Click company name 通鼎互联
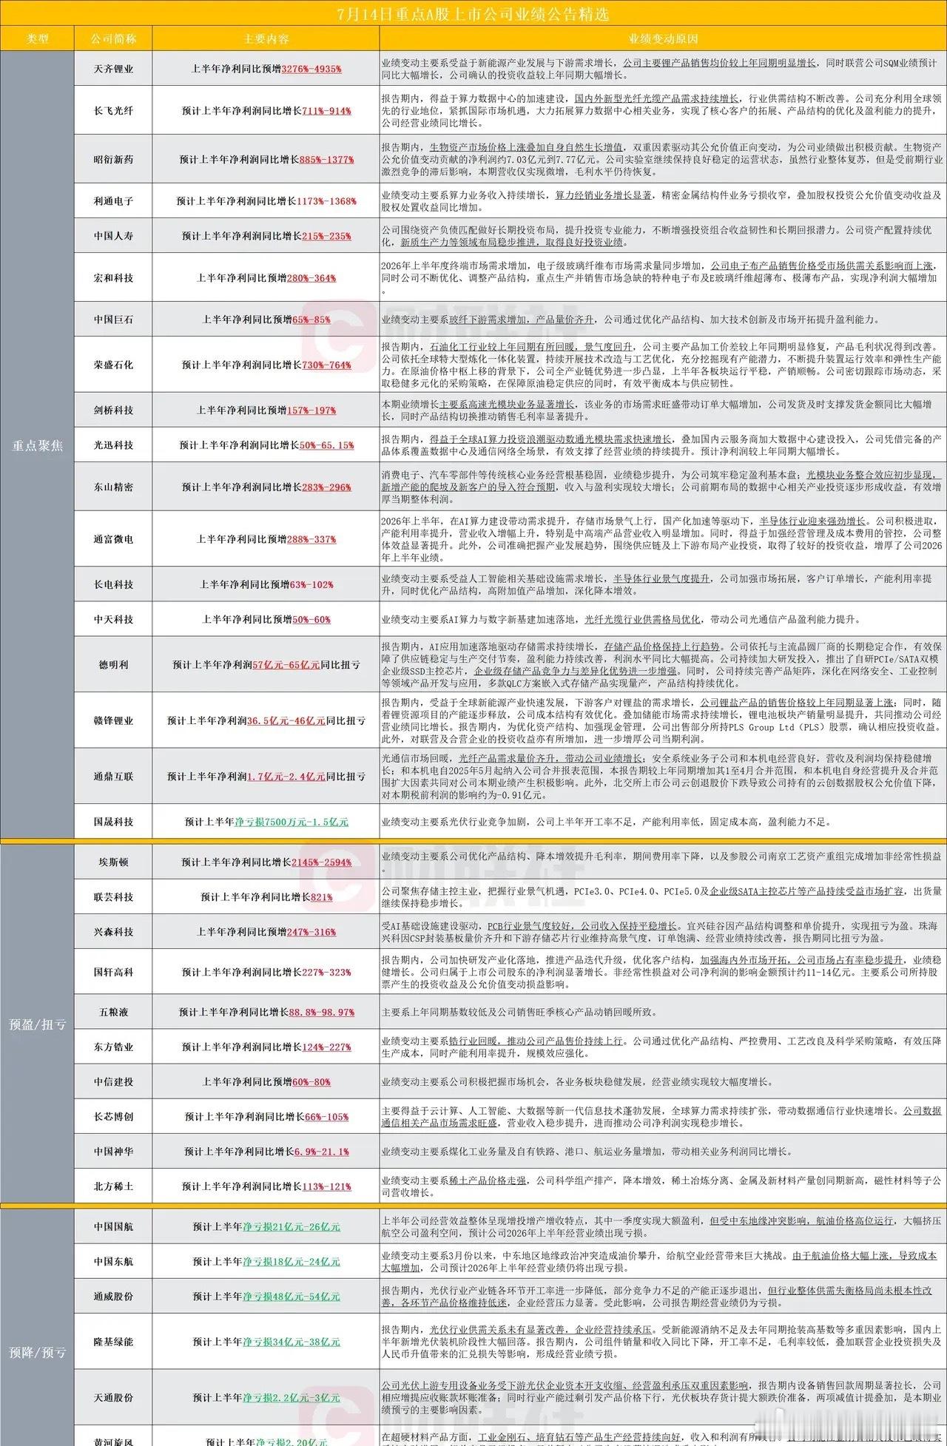Viewport: 947px width, 1446px height. pos(113,777)
